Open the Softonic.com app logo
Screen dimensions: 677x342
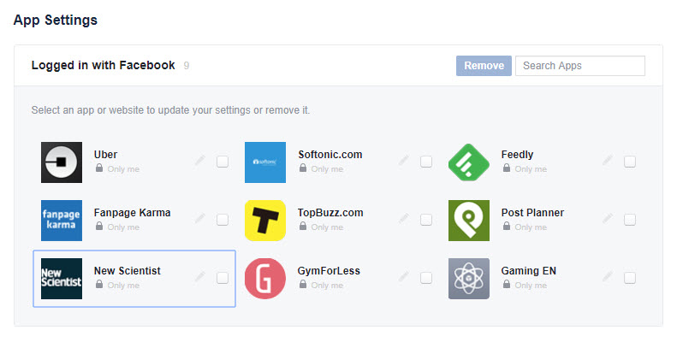tap(265, 162)
